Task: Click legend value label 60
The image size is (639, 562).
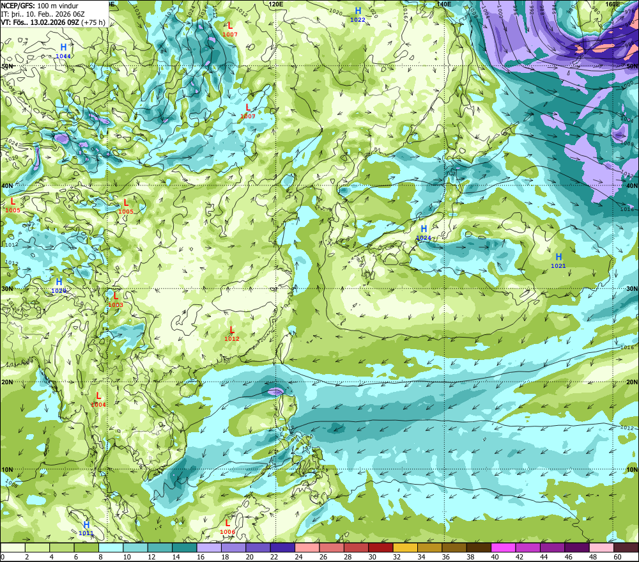Action: pos(617,557)
